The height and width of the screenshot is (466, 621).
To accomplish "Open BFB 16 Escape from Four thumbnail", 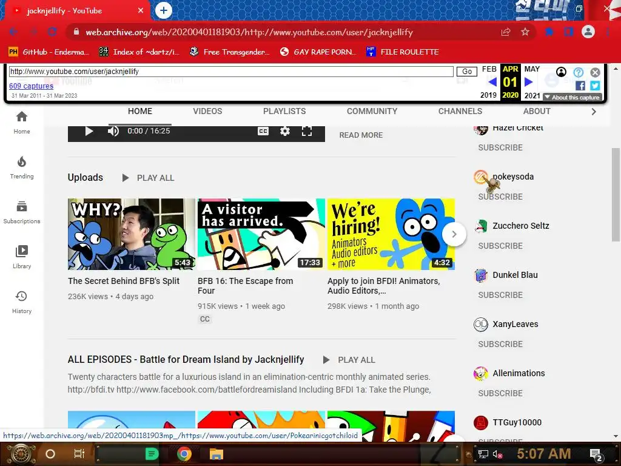I will click(x=261, y=234).
